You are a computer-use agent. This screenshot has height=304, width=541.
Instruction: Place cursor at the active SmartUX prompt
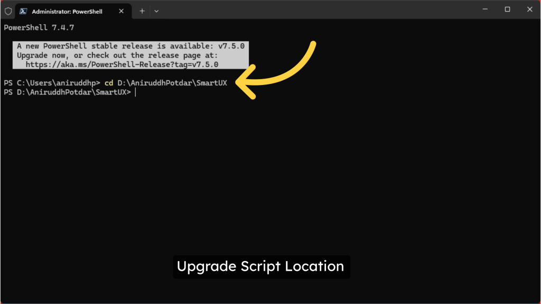coord(135,92)
